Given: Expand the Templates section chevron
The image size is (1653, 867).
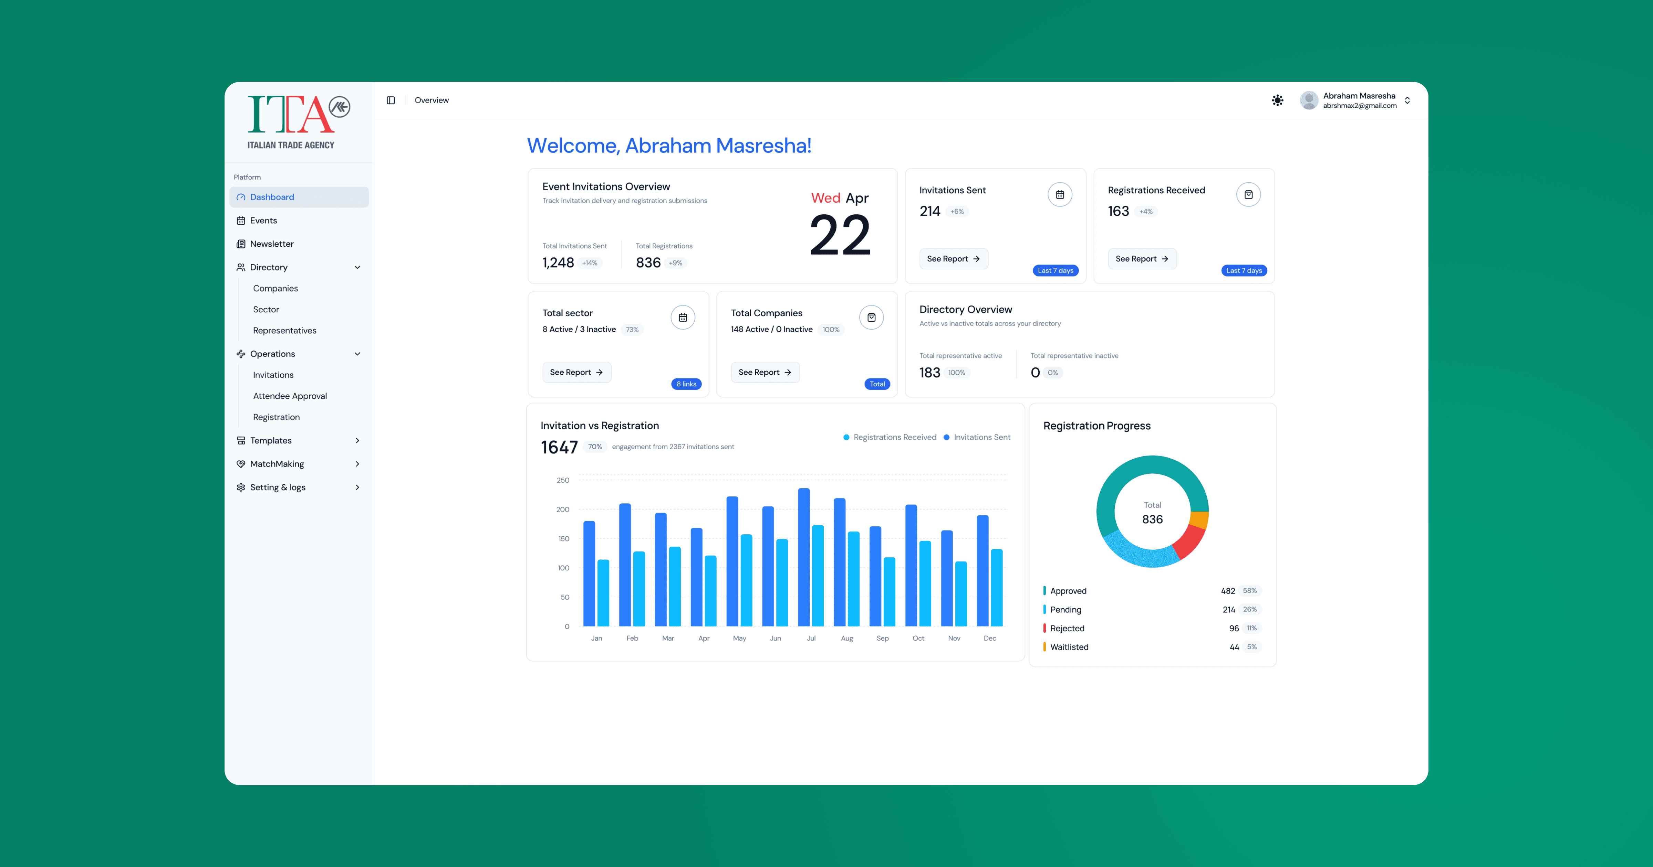Looking at the screenshot, I should [x=357, y=441].
